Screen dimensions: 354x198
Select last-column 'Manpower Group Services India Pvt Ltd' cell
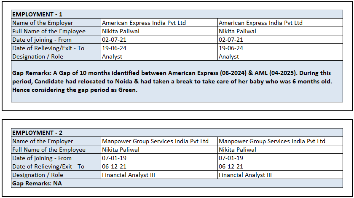click(x=272, y=141)
